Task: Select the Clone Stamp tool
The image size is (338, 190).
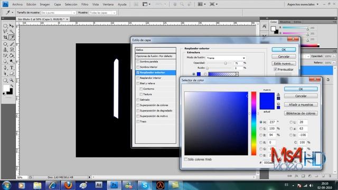Action: click(5, 50)
